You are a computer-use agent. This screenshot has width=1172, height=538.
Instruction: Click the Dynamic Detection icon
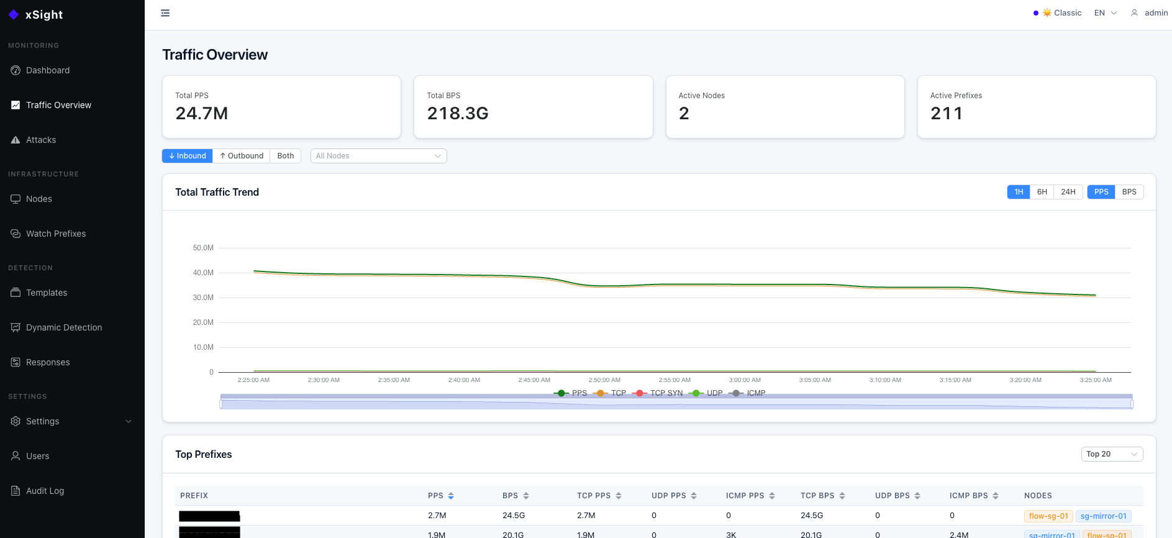(16, 327)
